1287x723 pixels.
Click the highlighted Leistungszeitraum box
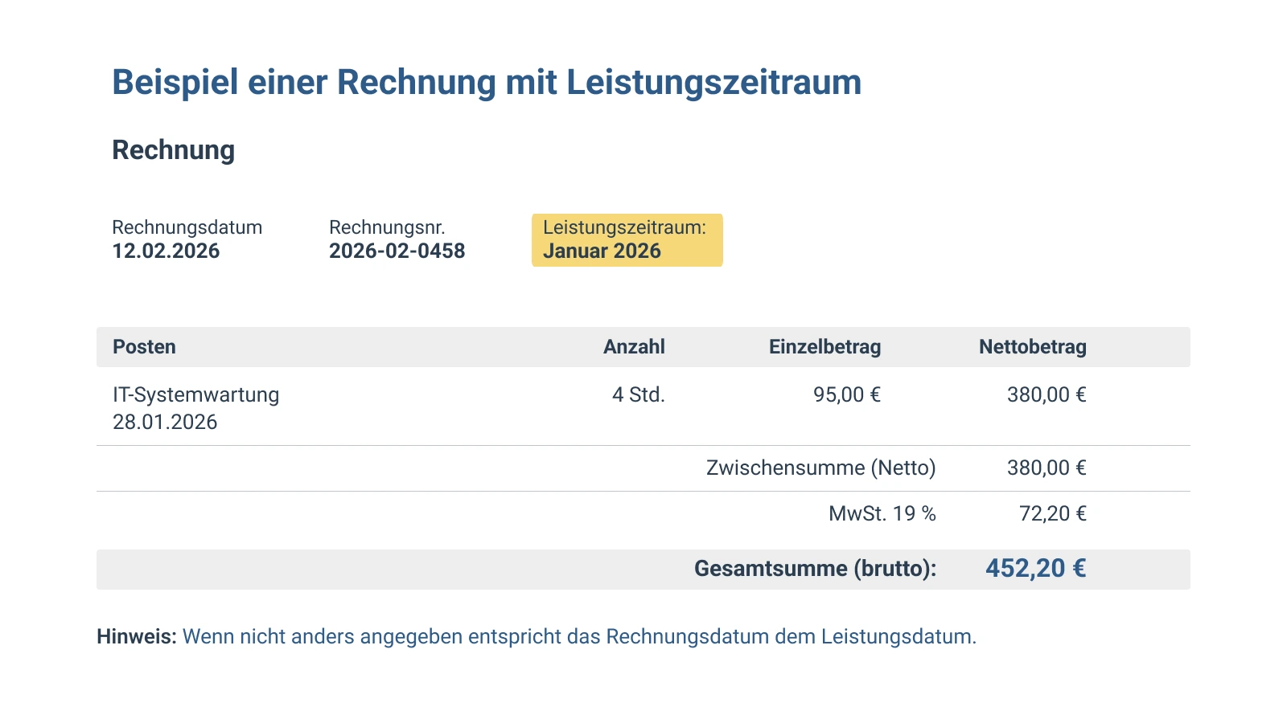pyautogui.click(x=627, y=239)
